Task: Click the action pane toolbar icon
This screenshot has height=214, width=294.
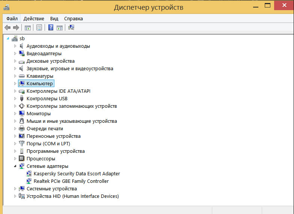Action: click(60, 28)
